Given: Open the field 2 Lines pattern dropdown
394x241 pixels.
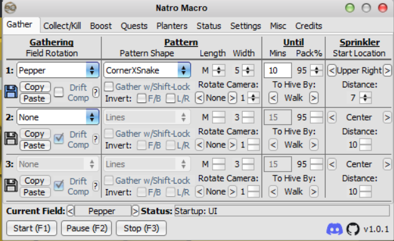Looking at the screenshot, I should 147,117.
